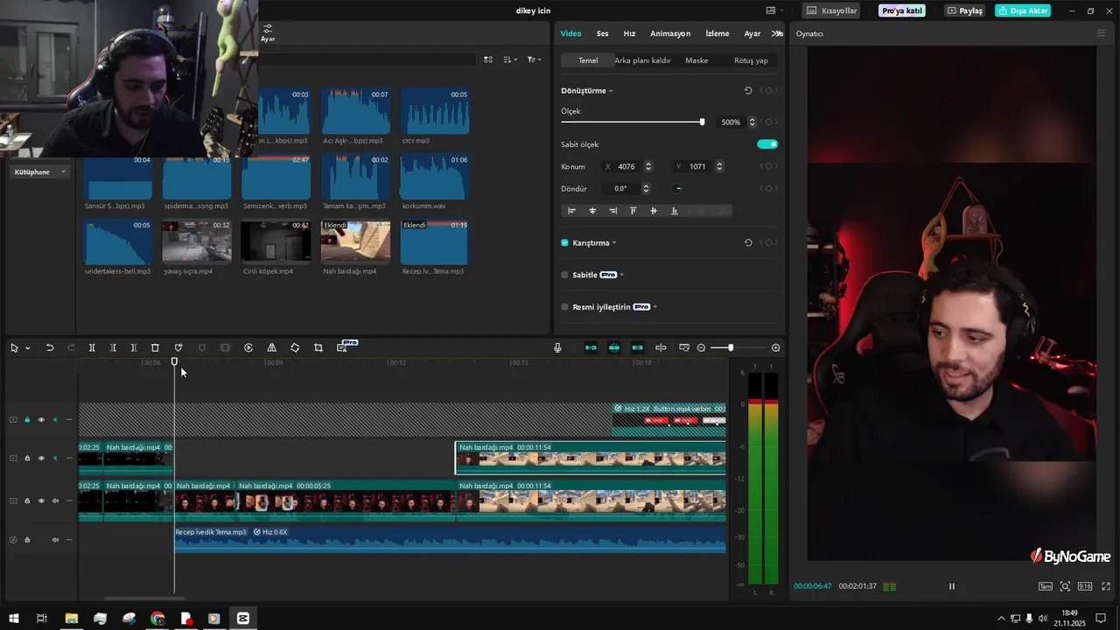
Task: Click the freeze frame play-circle icon
Action: 248,347
